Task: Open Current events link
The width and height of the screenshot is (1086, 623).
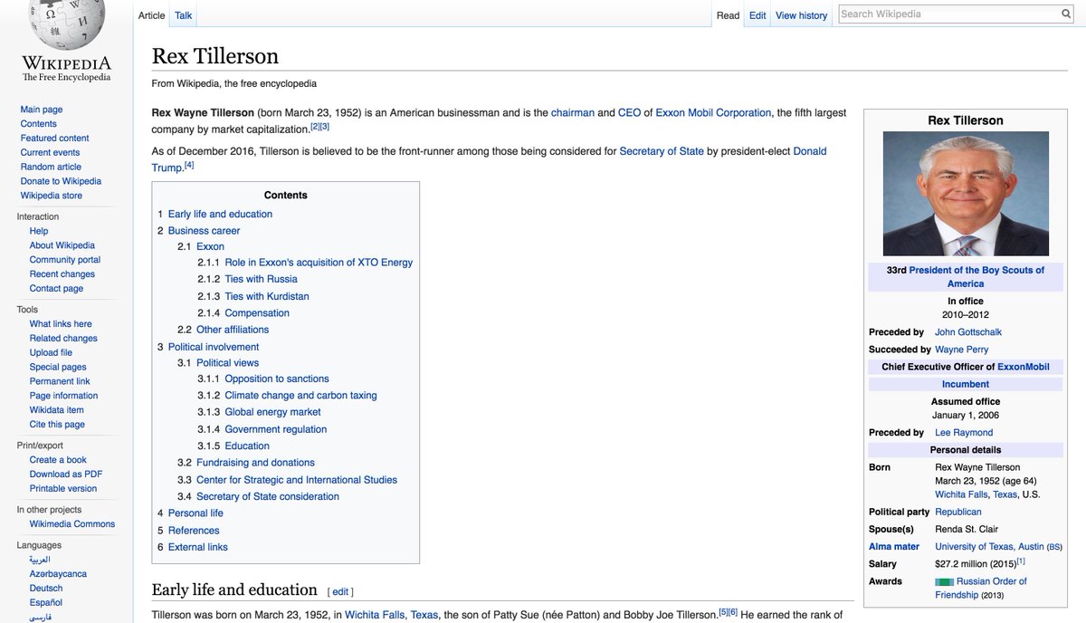Action: pos(50,153)
